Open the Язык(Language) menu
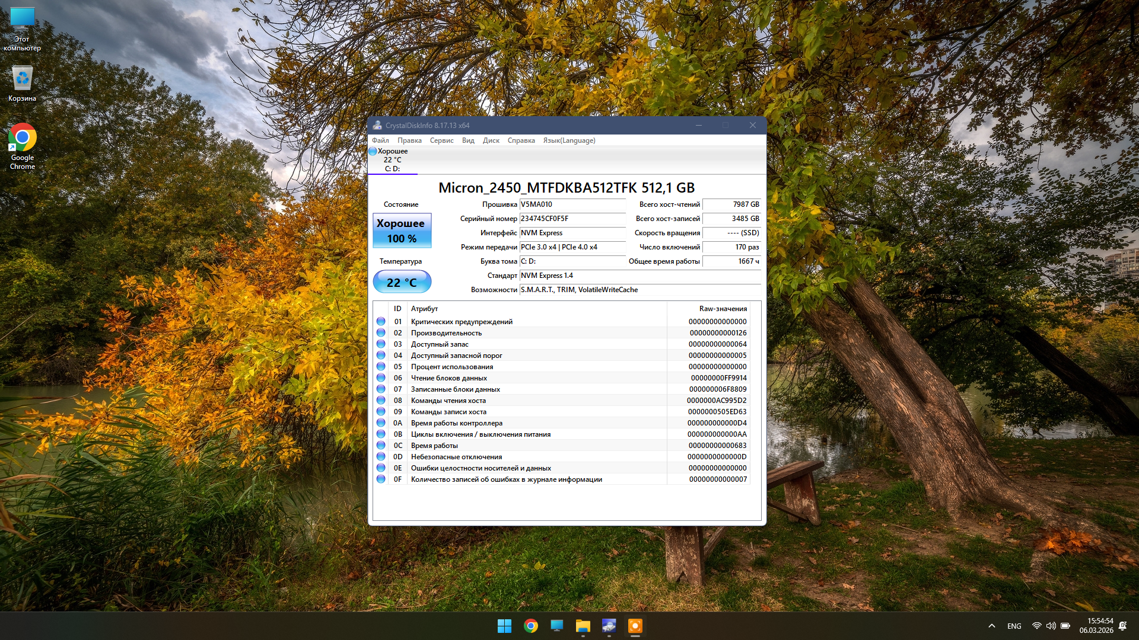This screenshot has height=640, width=1139. click(569, 140)
